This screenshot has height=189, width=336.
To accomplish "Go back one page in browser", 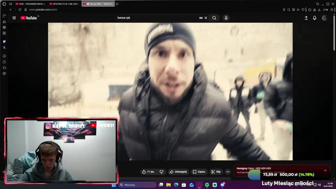I will (x=10, y=10).
